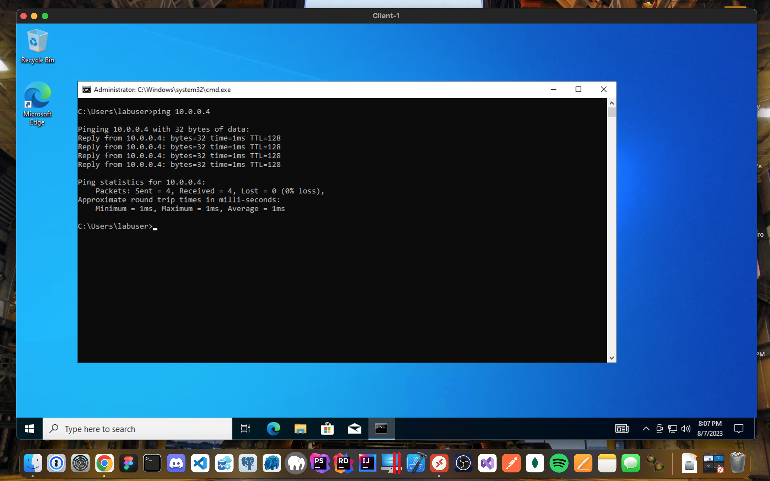Image resolution: width=770 pixels, height=481 pixels.
Task: Open File Explorer from taskbar
Action: pyautogui.click(x=300, y=429)
